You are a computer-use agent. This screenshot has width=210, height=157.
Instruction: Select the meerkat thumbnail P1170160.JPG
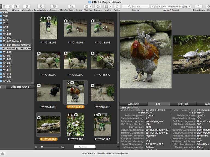point(102,92)
